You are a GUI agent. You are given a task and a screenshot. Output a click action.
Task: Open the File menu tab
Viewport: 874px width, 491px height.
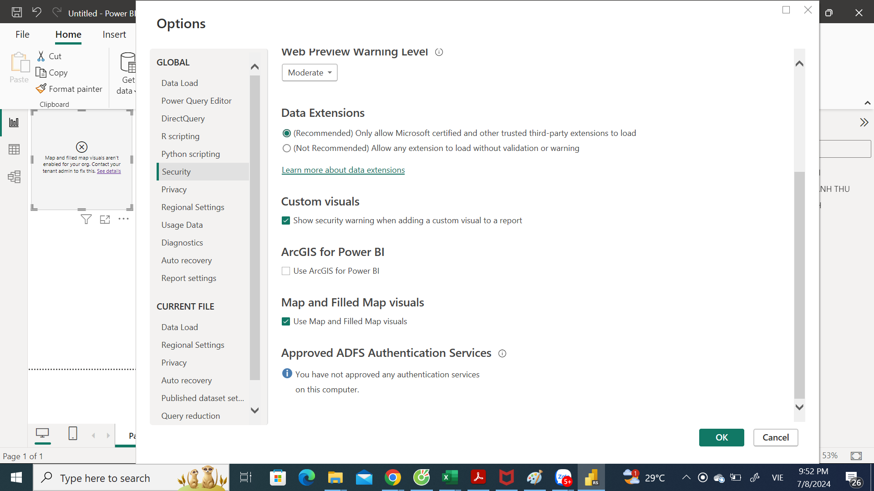point(22,35)
